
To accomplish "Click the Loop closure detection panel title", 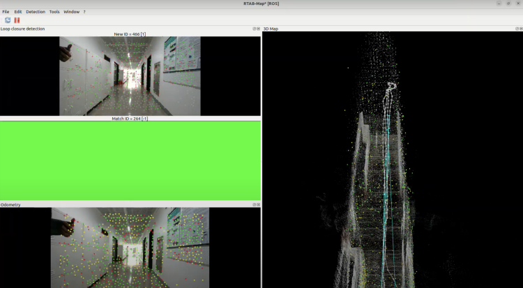I will coord(23,29).
